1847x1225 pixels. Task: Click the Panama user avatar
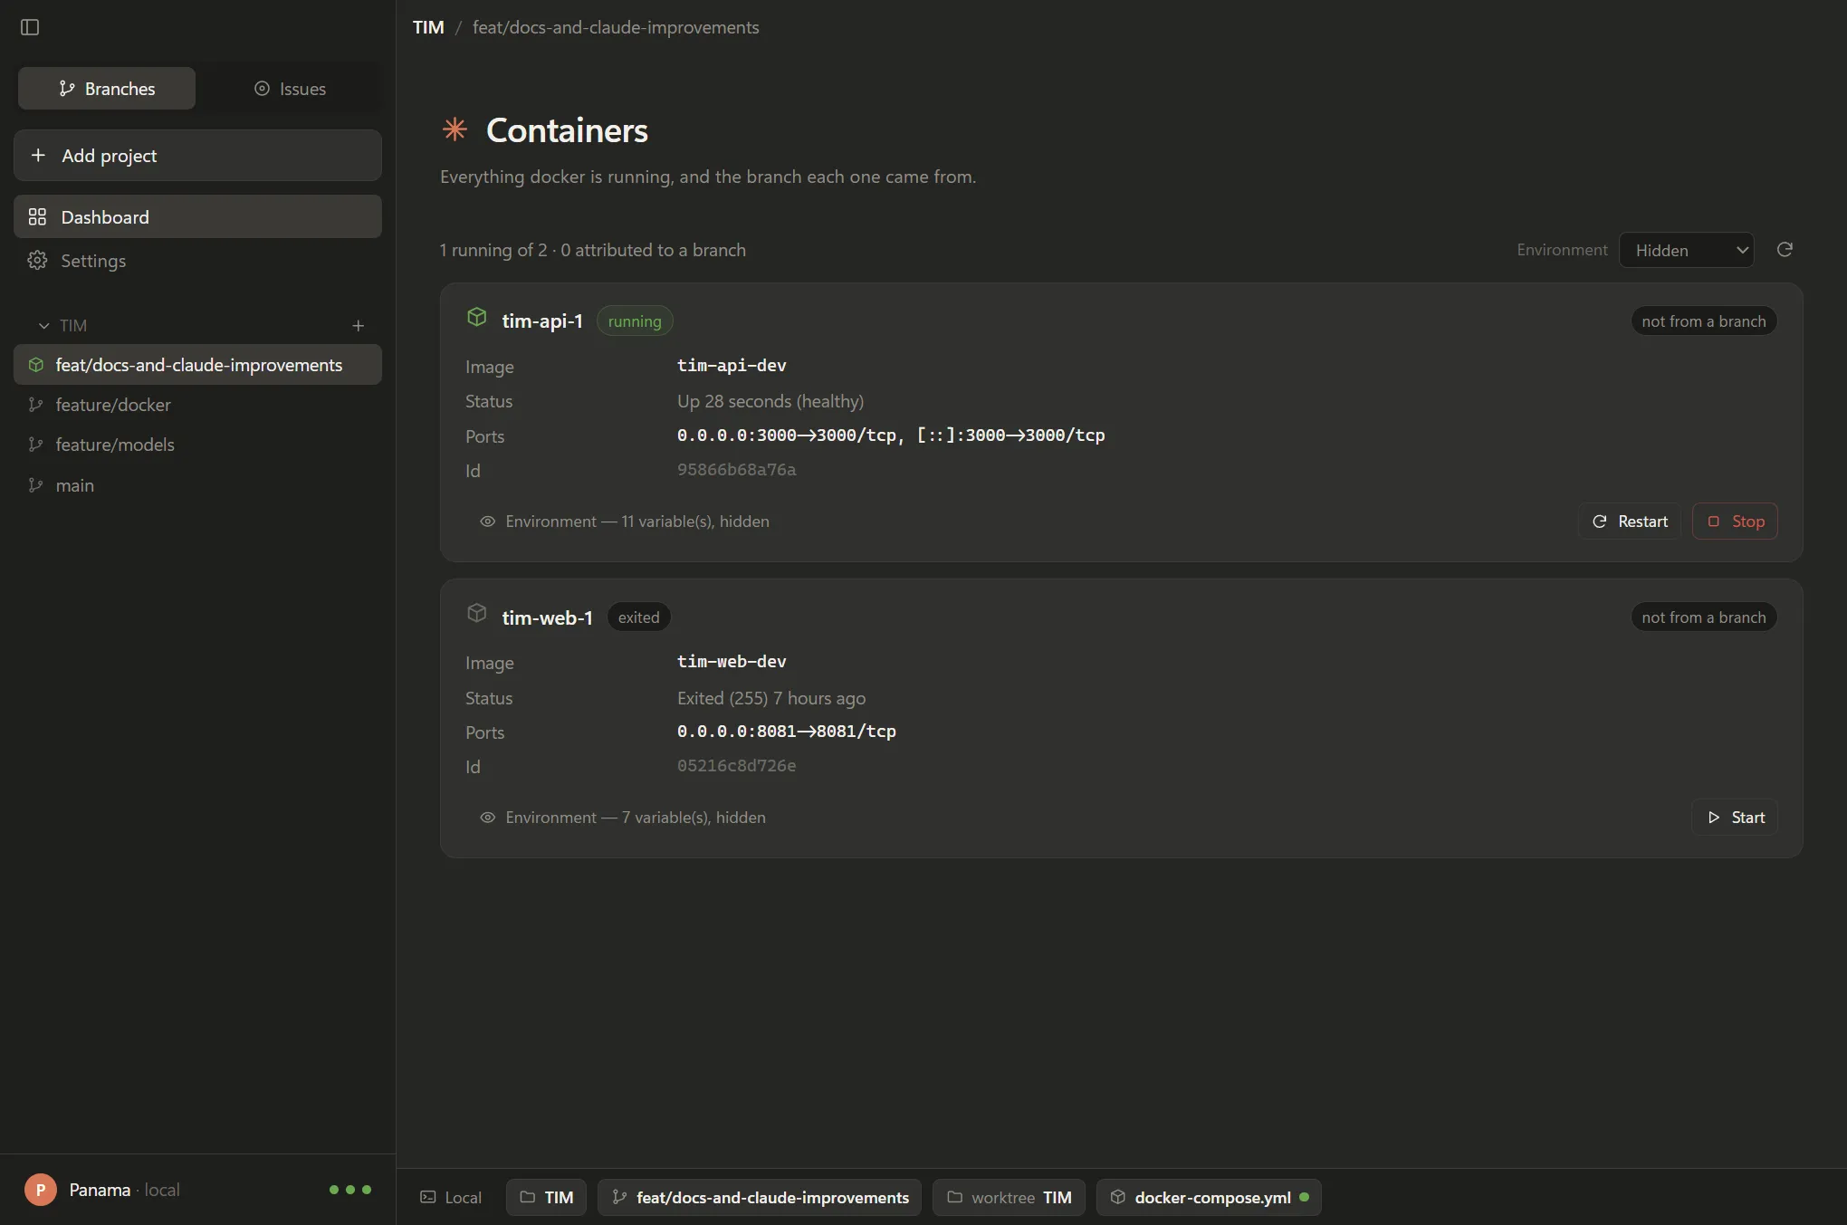point(40,1190)
